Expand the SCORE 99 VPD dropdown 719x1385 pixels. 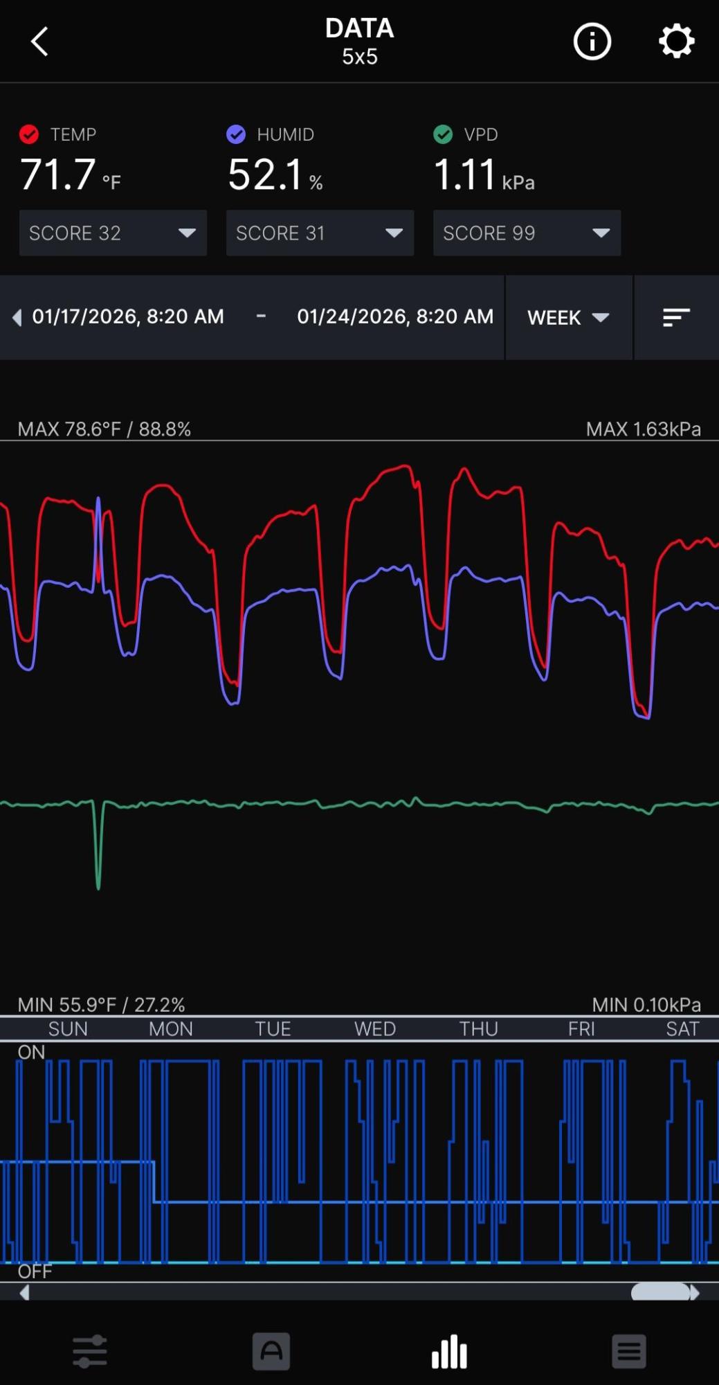(527, 233)
